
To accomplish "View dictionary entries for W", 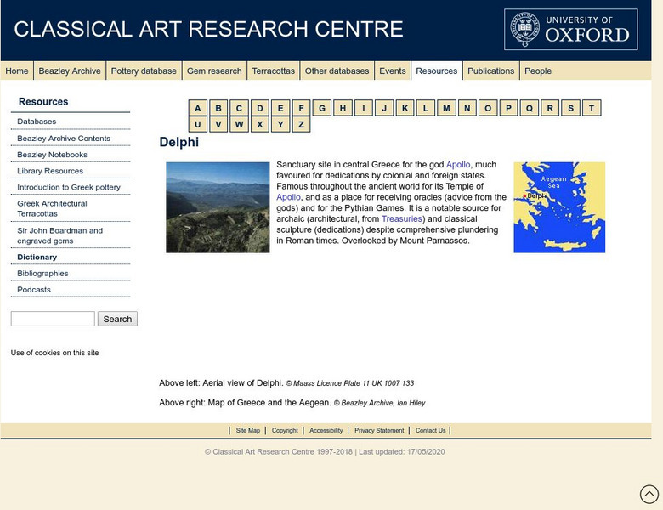I will point(239,124).
